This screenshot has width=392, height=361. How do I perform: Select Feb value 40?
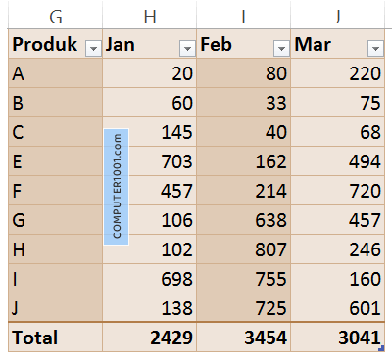pyautogui.click(x=244, y=132)
